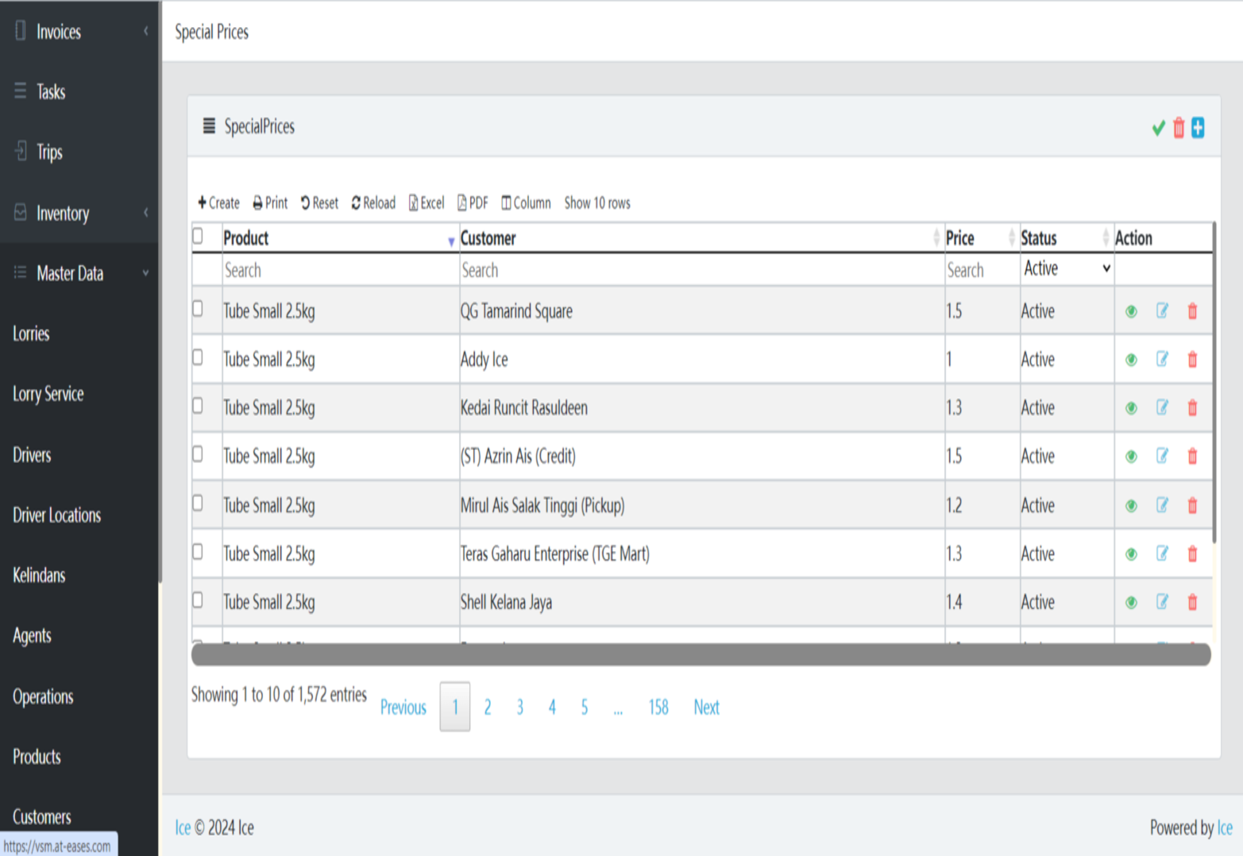1243x856 pixels.
Task: Delete the Kedai Runcit Rasuldeen row
Action: tap(1192, 408)
